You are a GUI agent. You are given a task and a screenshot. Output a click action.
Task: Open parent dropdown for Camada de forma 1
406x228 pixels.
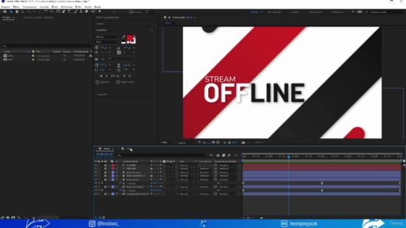click(228, 194)
